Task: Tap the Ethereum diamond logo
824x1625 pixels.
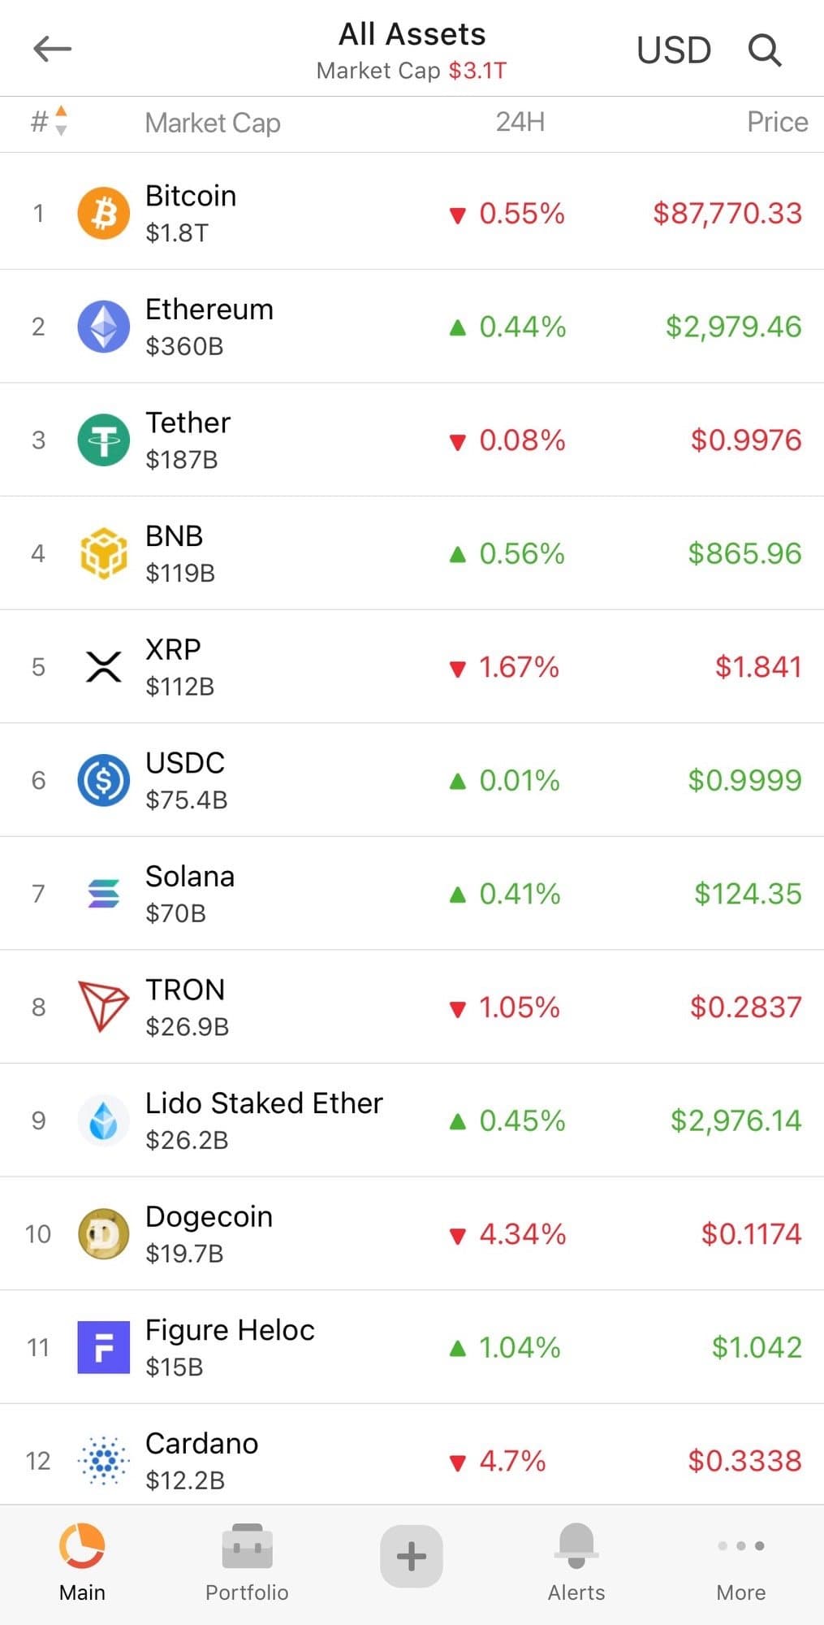Action: pyautogui.click(x=103, y=327)
